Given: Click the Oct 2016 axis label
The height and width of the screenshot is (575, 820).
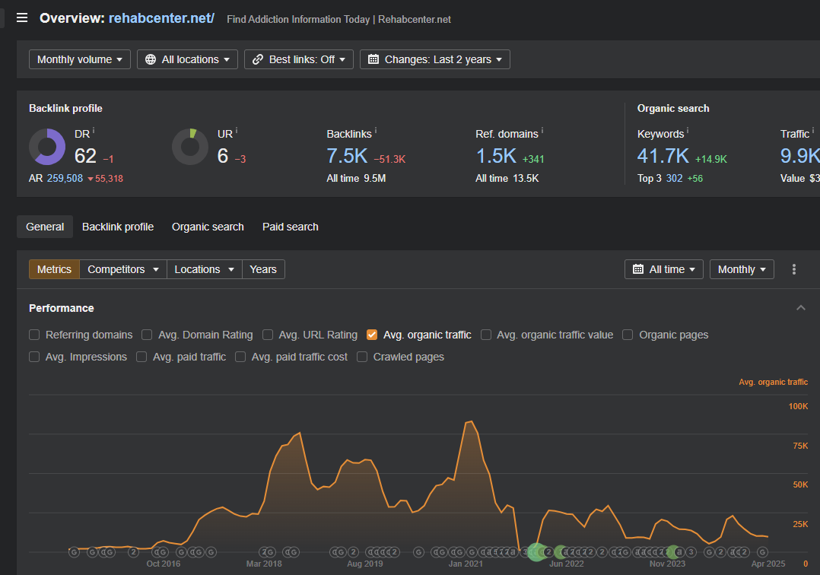Looking at the screenshot, I should coord(163,564).
